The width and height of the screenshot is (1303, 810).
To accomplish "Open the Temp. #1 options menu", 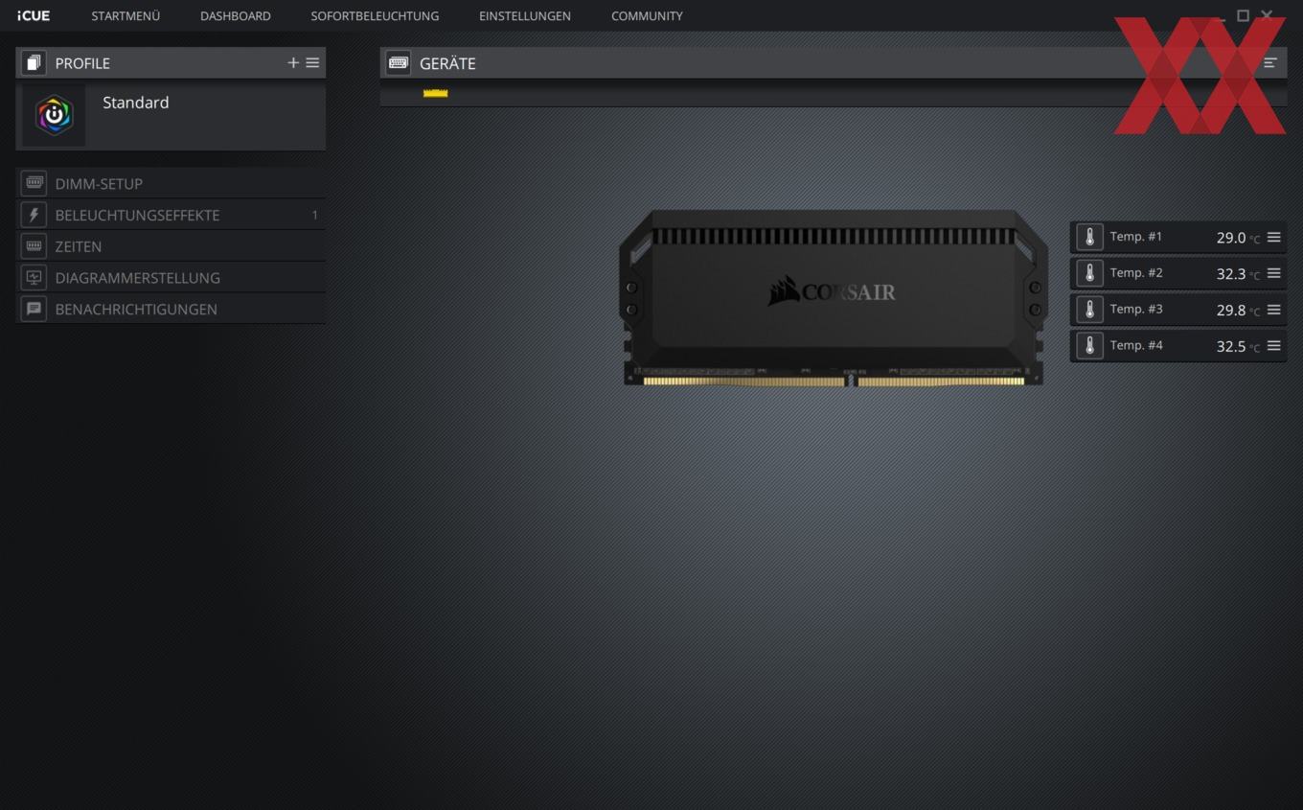I will pos(1273,237).
